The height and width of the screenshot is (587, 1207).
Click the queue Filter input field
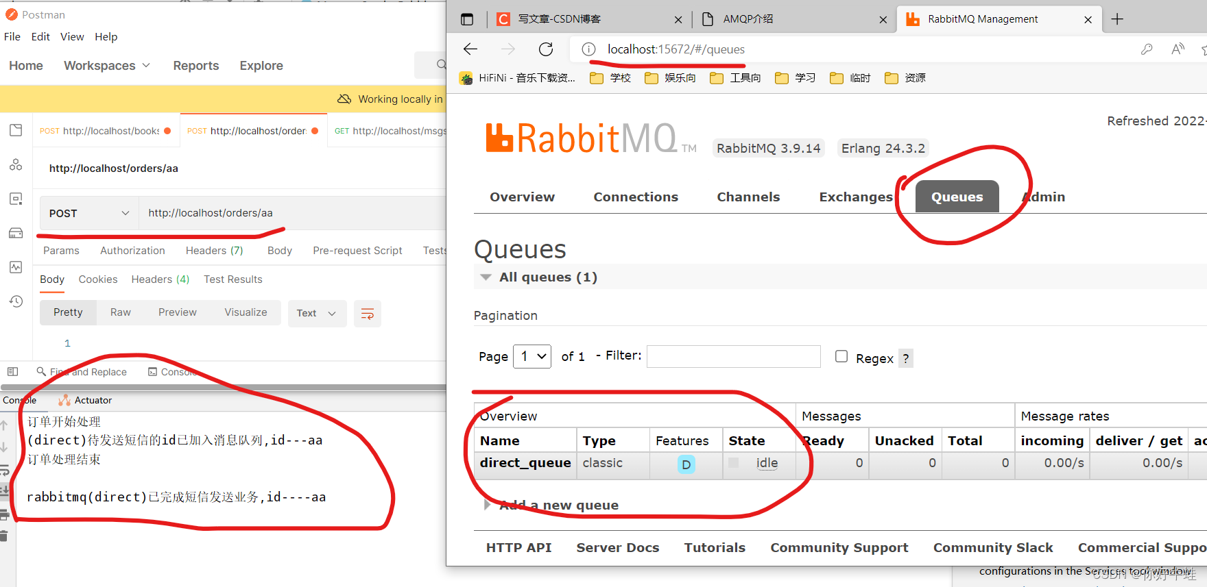point(733,356)
